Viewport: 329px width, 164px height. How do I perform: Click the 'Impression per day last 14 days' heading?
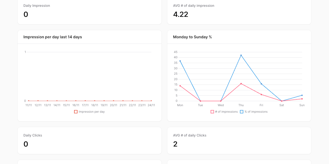(53, 37)
